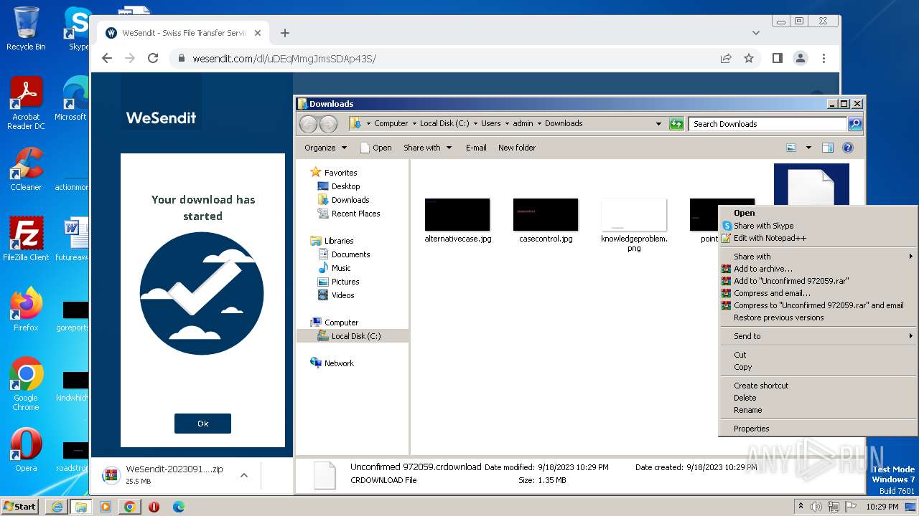Open Chrome three-dot menu
The width and height of the screenshot is (919, 516).
coord(824,59)
